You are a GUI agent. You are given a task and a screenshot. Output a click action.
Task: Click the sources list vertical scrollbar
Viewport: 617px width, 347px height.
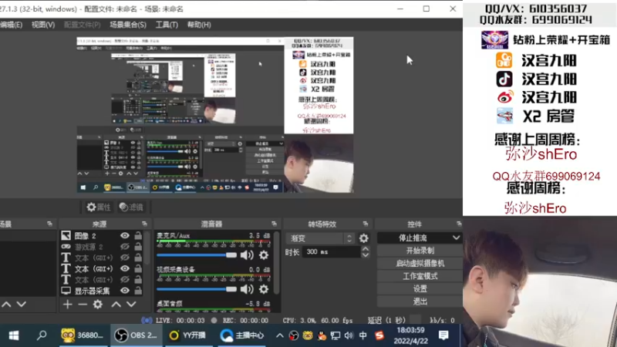tap(147, 248)
